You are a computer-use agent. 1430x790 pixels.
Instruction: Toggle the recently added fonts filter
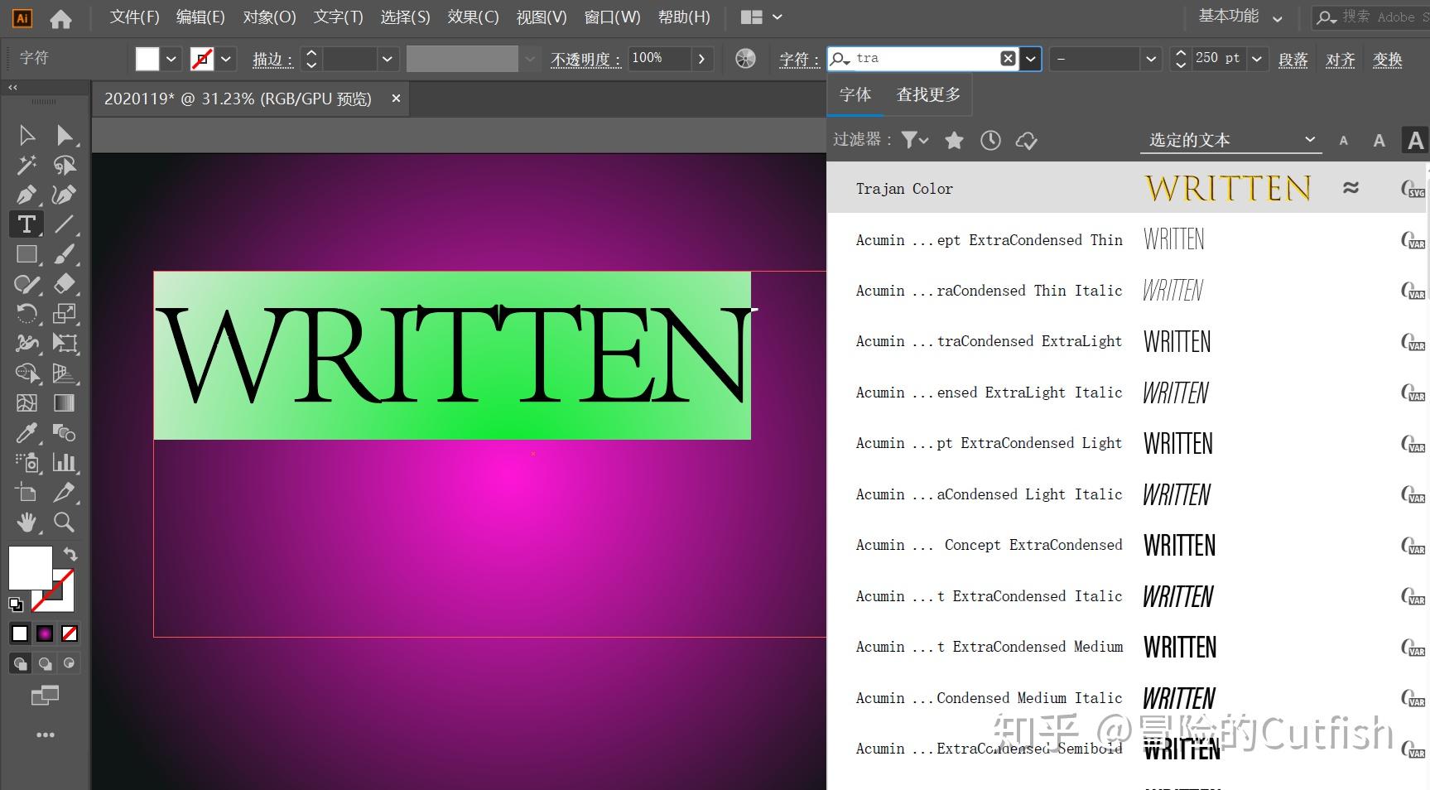tap(990, 140)
